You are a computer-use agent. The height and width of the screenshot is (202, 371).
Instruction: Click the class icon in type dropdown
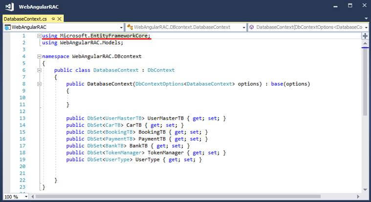coord(130,27)
